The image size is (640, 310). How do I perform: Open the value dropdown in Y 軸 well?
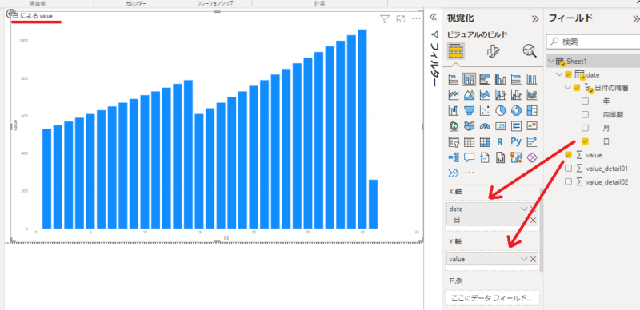click(x=524, y=259)
